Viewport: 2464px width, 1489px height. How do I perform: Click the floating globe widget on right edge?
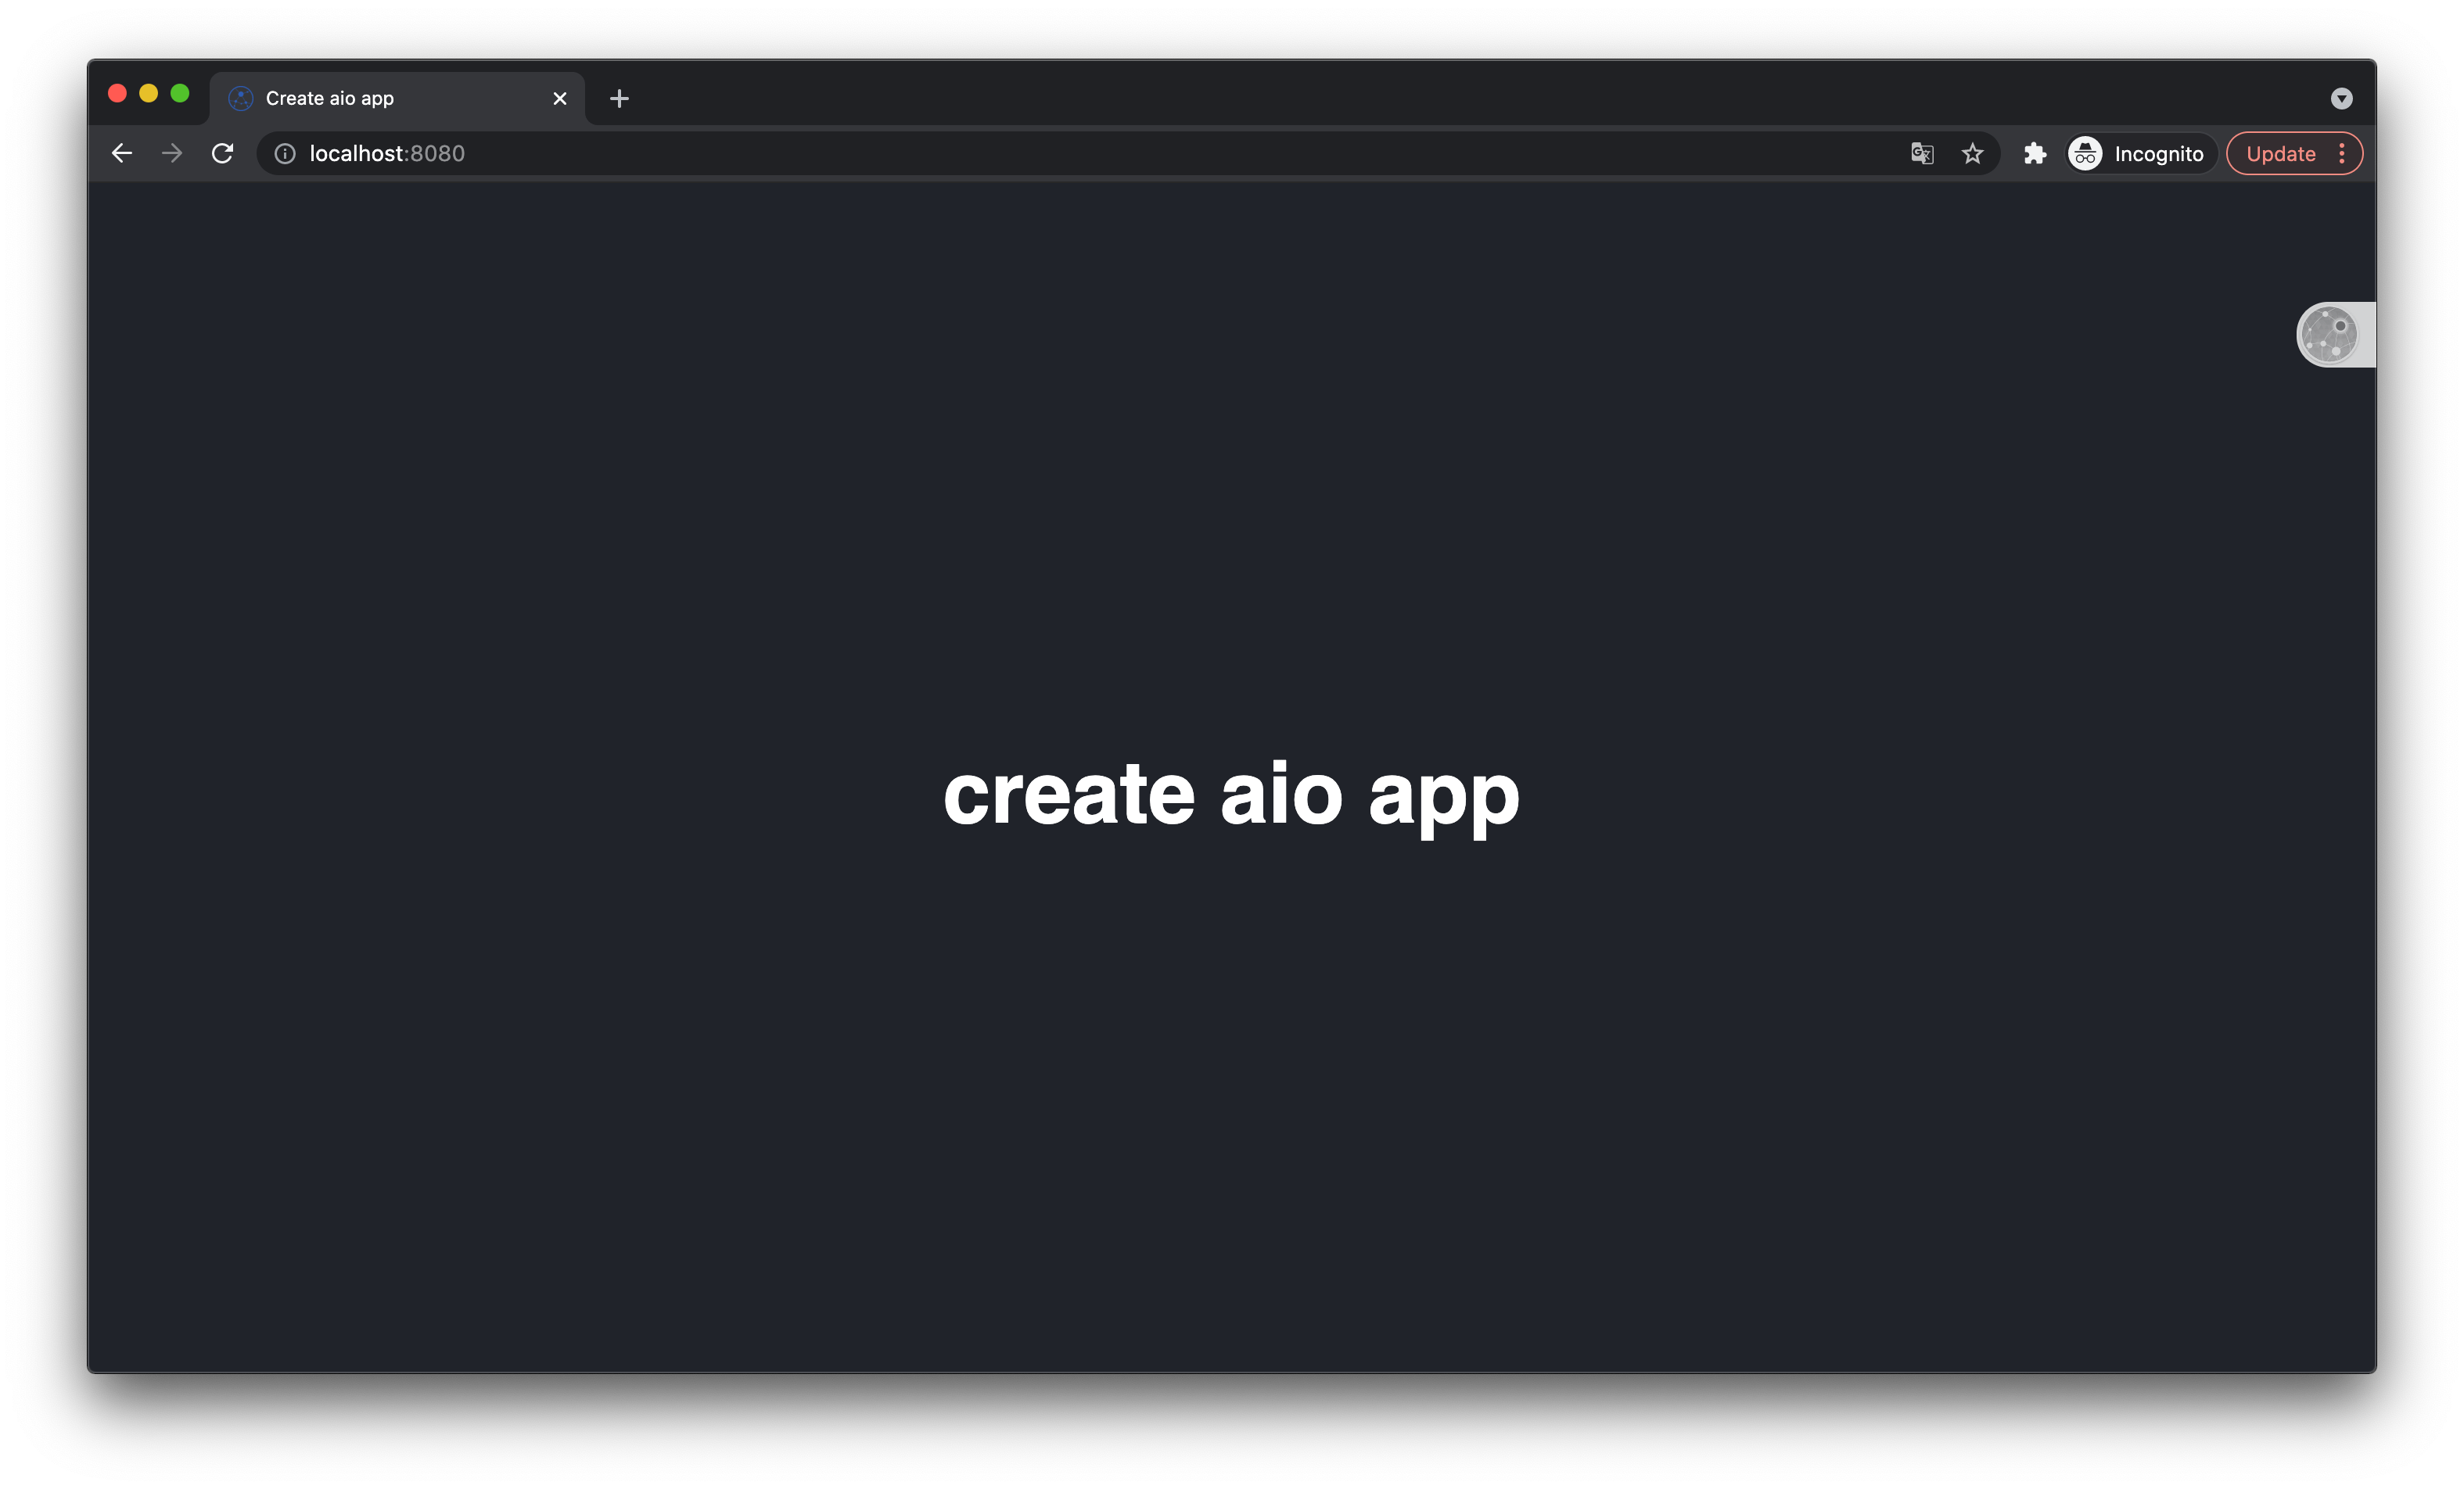[2330, 335]
